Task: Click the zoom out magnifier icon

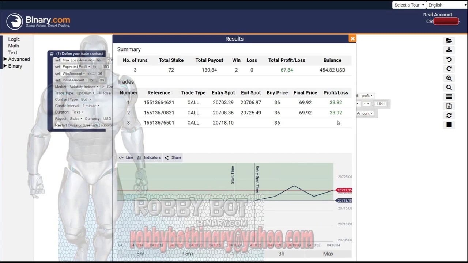Action: pyautogui.click(x=449, y=87)
